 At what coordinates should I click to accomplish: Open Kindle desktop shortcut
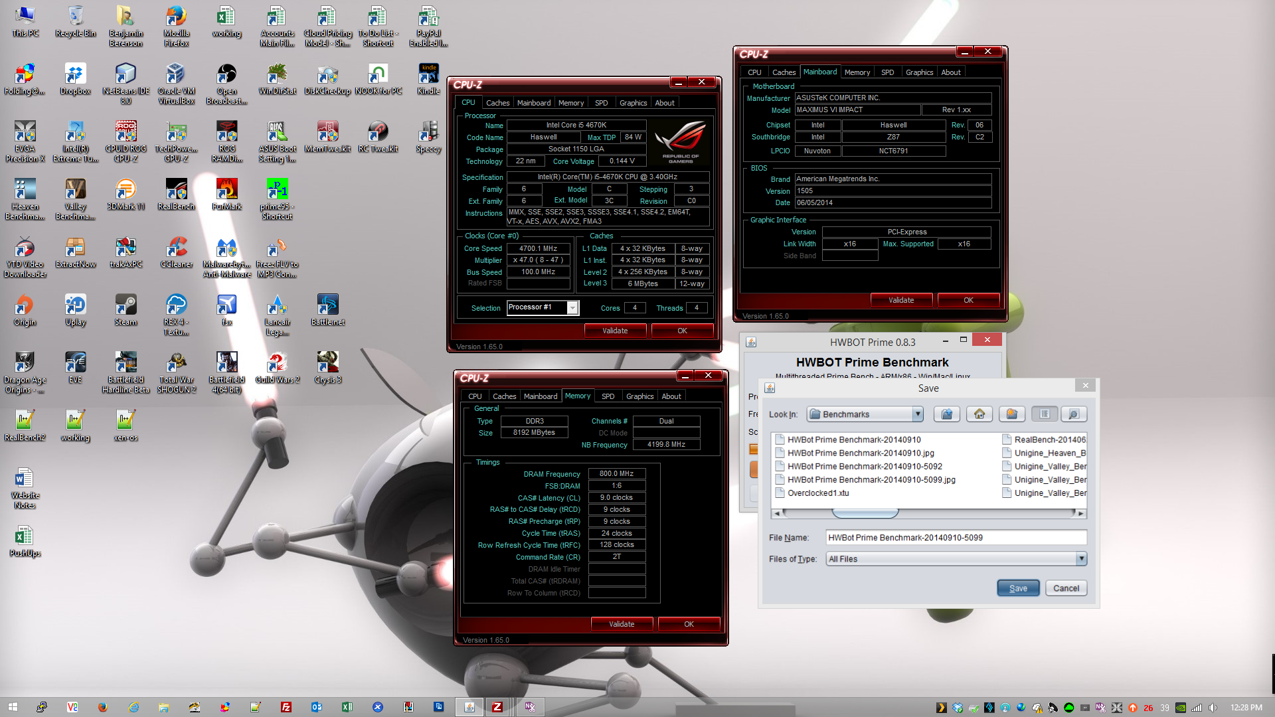[x=428, y=80]
